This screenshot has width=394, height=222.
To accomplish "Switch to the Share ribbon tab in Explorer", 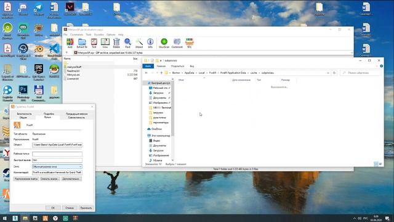I will tap(178, 66).
